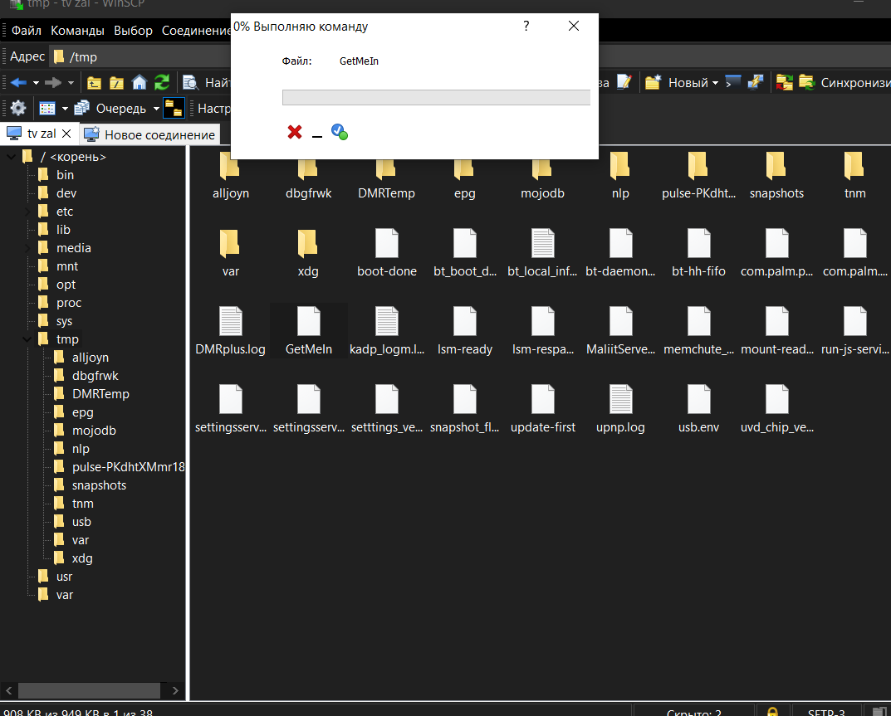The width and height of the screenshot is (891, 716).
Task: Click the view style icon
Action: click(x=47, y=108)
